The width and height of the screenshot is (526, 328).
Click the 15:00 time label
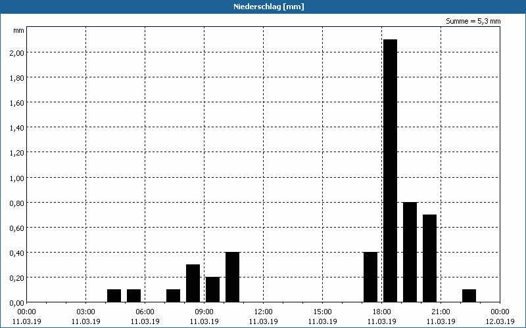pos(322,312)
